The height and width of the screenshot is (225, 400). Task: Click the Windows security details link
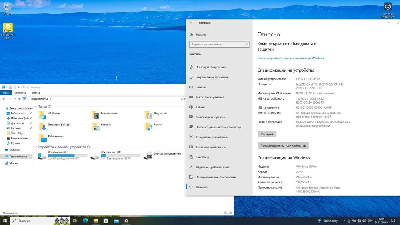(x=290, y=58)
